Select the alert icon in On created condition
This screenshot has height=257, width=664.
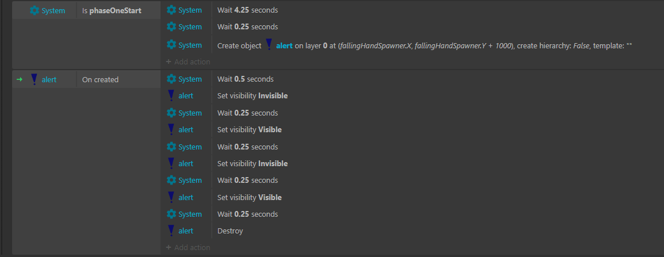pos(35,79)
